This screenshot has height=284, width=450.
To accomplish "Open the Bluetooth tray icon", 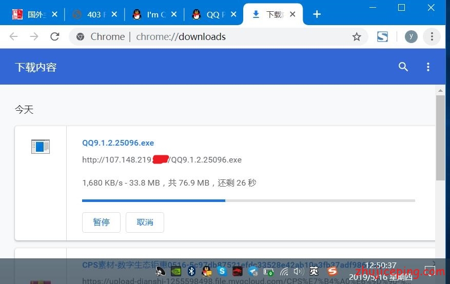I will pyautogui.click(x=191, y=271).
